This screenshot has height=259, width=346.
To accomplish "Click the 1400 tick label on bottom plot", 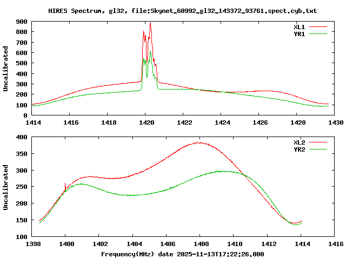I will [x=66, y=244].
